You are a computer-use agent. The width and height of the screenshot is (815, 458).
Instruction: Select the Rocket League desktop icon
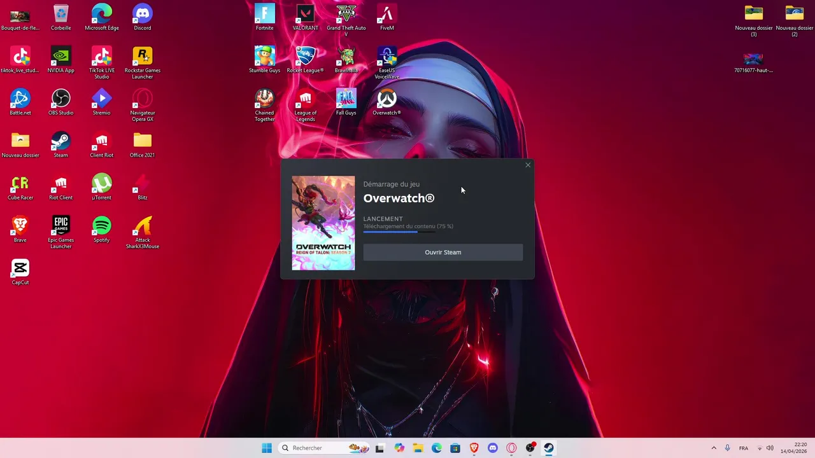point(306,60)
